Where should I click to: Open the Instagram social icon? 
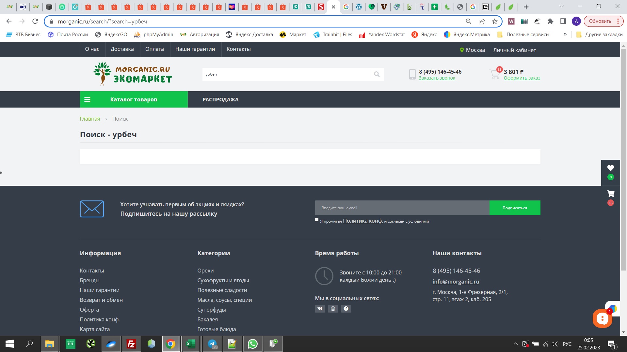333,309
